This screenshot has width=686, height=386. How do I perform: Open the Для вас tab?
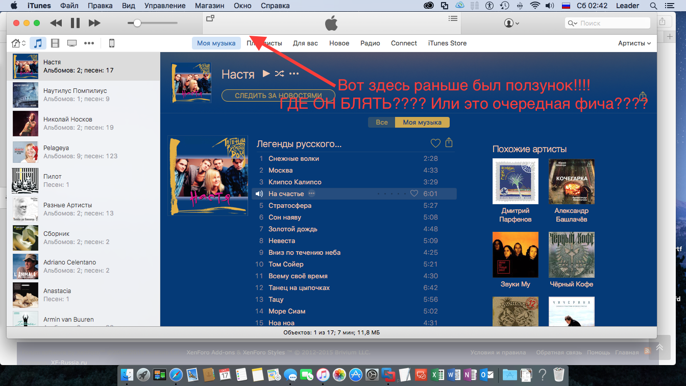[x=305, y=43]
